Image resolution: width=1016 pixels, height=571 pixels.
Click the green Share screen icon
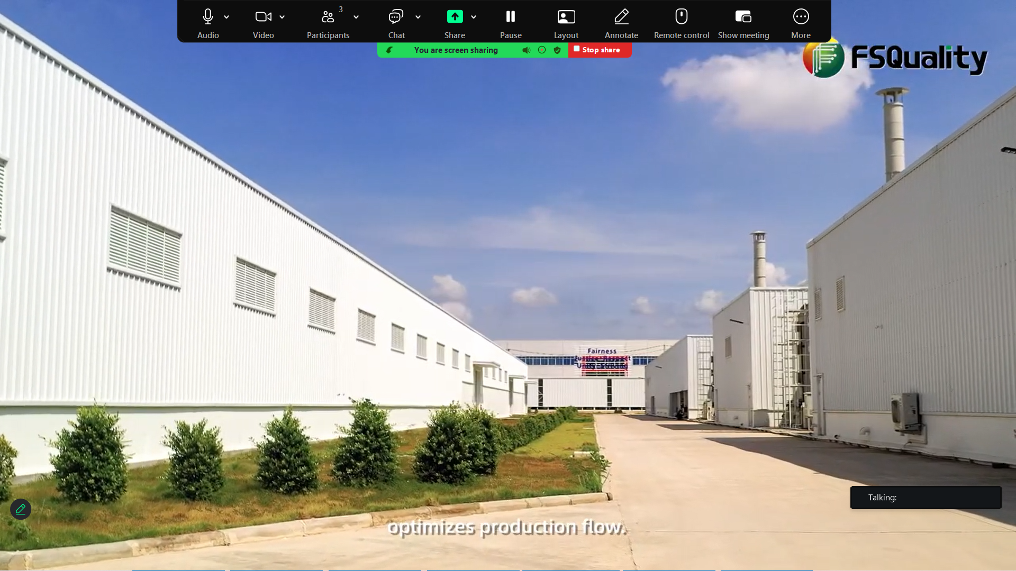pyautogui.click(x=455, y=17)
